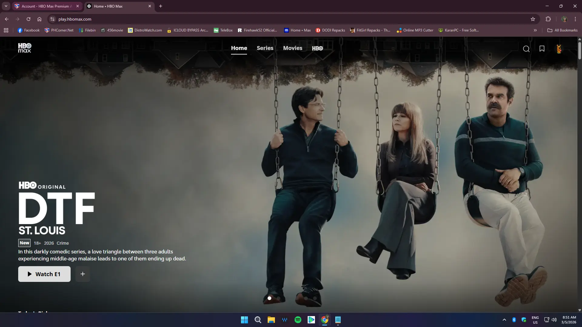Show hidden system tray icons
Screen dimensions: 582x327
coord(504,320)
